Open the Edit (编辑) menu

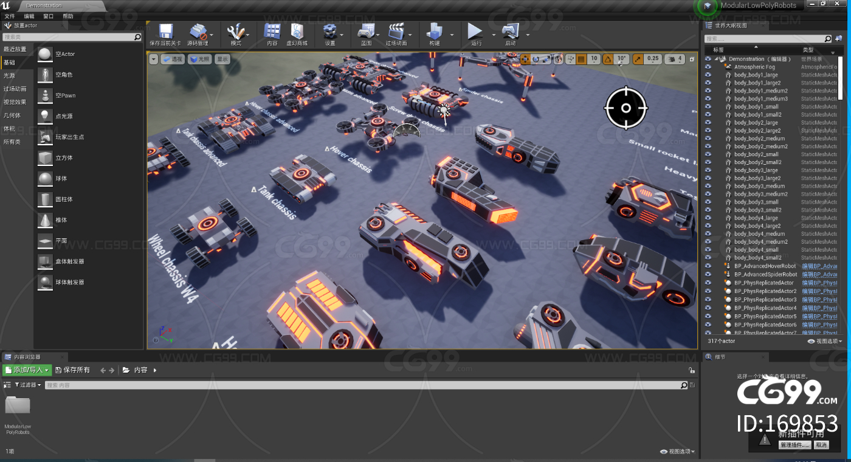[29, 16]
